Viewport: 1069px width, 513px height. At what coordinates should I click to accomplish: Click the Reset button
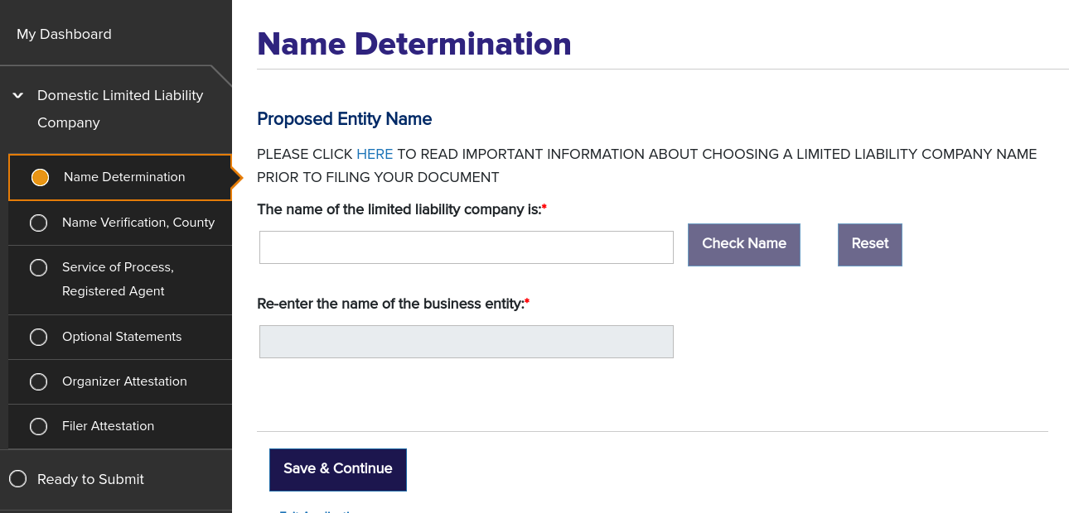[x=869, y=244]
